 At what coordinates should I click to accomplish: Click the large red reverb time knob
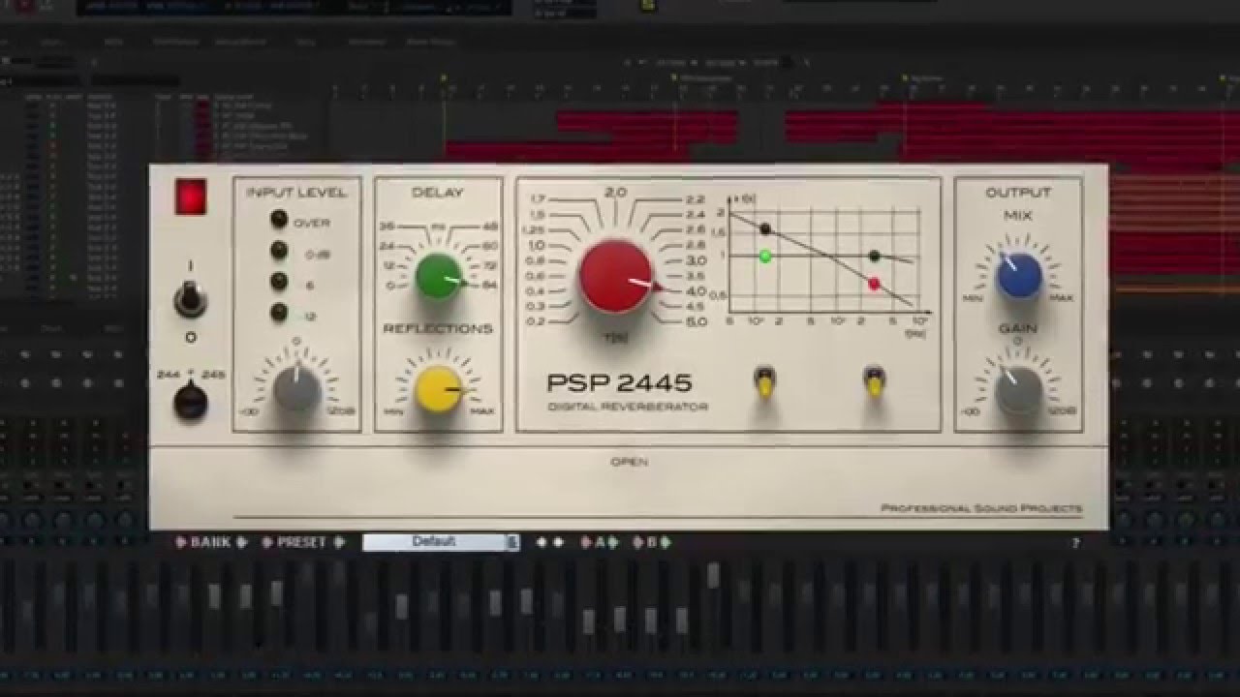pyautogui.click(x=616, y=277)
